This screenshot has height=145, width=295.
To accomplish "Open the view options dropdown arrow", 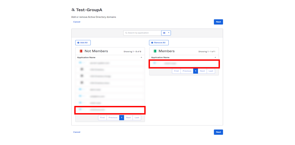I will pyautogui.click(x=168, y=33).
